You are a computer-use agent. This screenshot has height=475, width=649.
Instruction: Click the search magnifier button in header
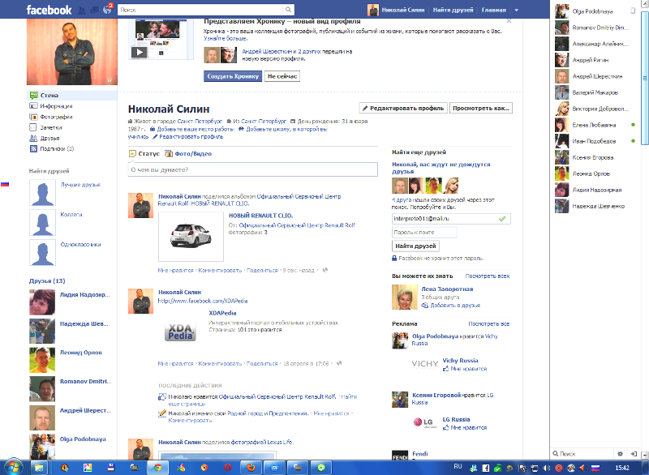coord(289,10)
